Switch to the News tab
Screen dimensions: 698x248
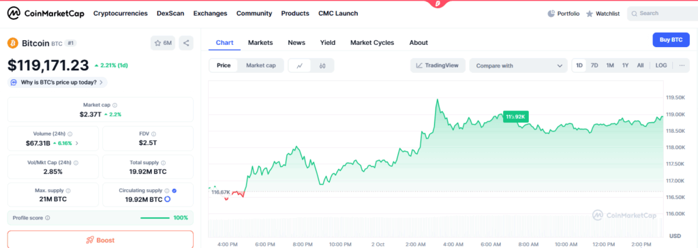click(297, 43)
